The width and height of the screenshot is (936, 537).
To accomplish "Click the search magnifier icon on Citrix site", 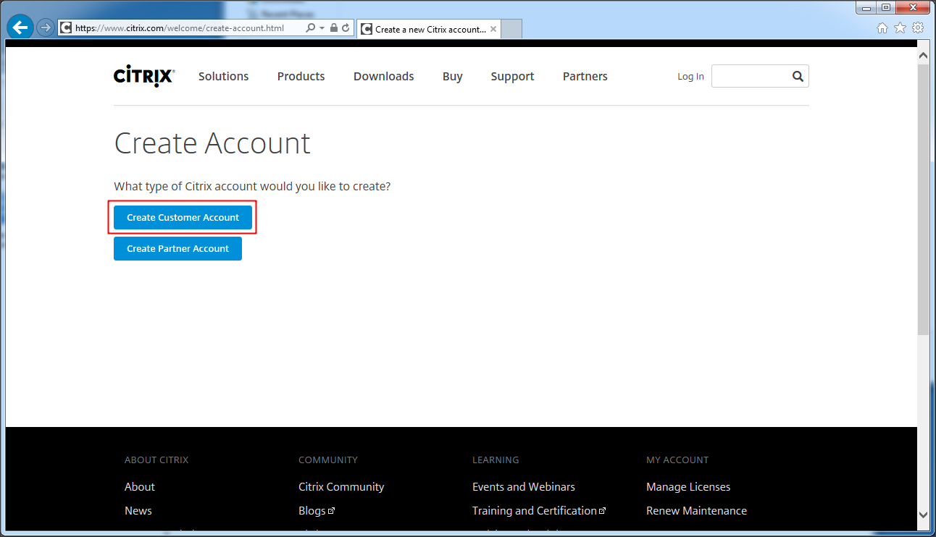I will 798,76.
